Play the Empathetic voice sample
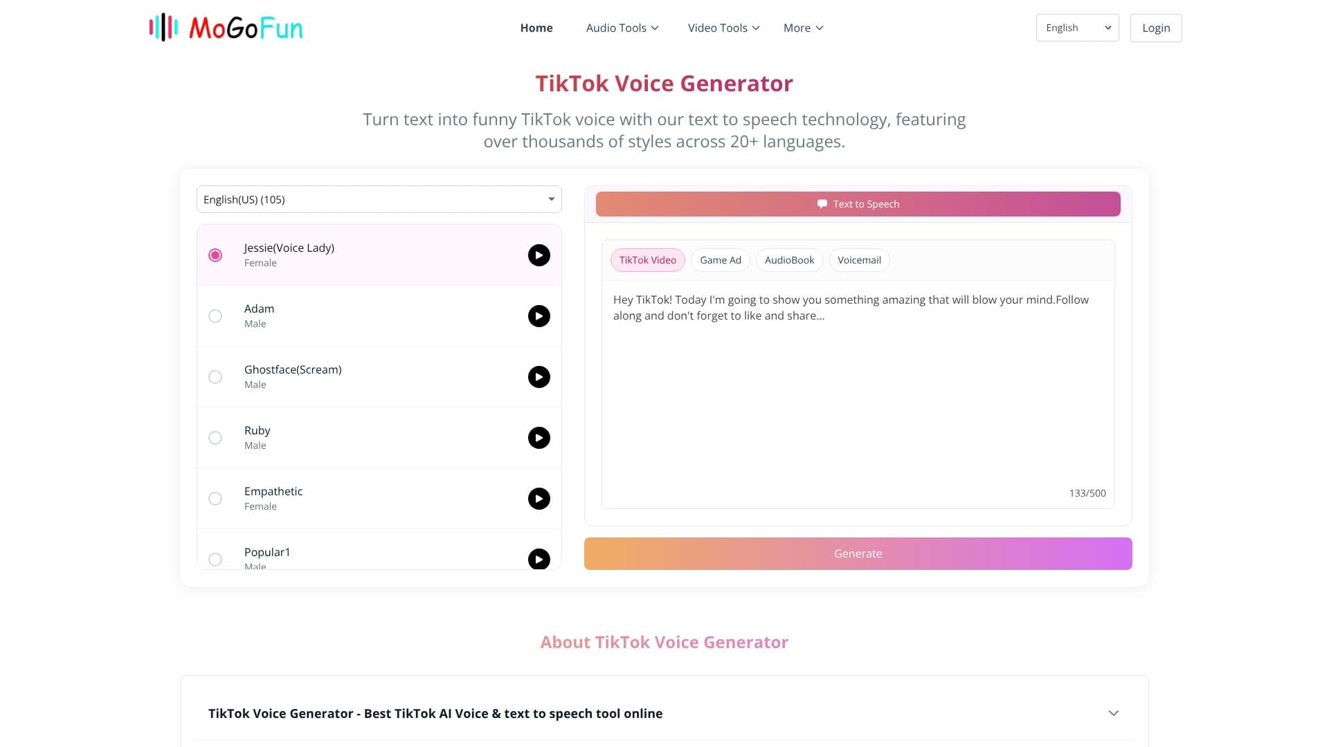This screenshot has width=1329, height=747. [539, 499]
